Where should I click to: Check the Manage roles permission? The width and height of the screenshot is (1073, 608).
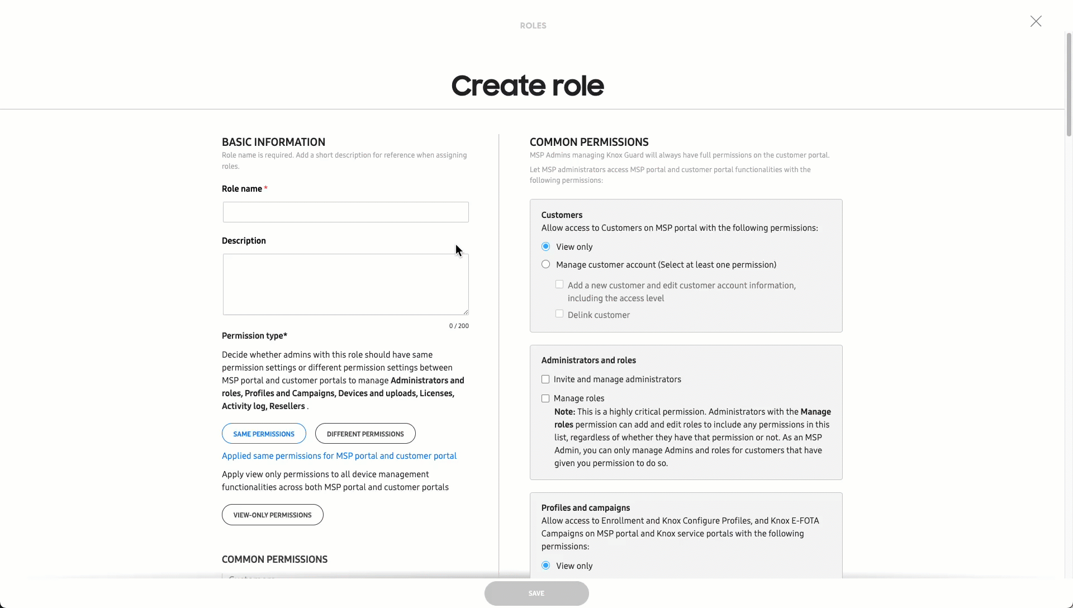pyautogui.click(x=545, y=398)
